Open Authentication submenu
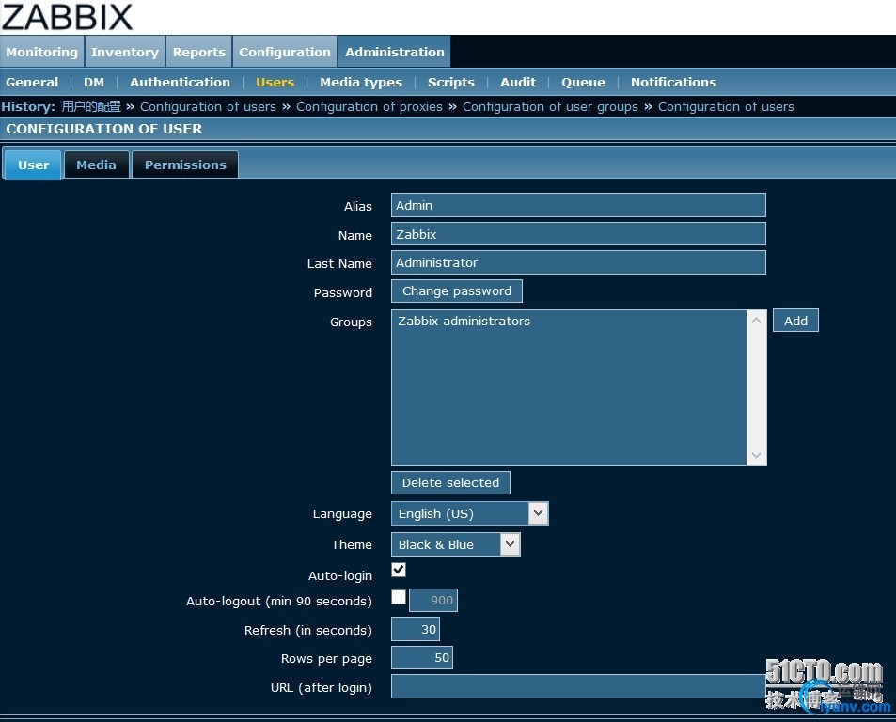This screenshot has height=722, width=896. (180, 82)
